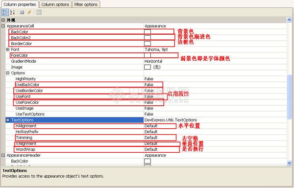Select the WordWrap property

point(25,149)
